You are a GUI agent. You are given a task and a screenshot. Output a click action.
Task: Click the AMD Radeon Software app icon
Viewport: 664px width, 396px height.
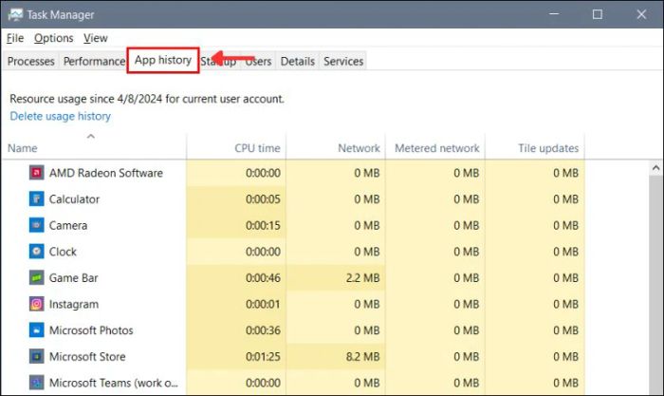tap(36, 173)
